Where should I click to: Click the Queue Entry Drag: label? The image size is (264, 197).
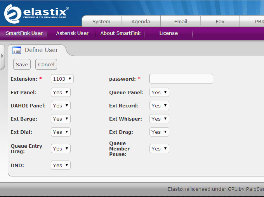click(26, 149)
